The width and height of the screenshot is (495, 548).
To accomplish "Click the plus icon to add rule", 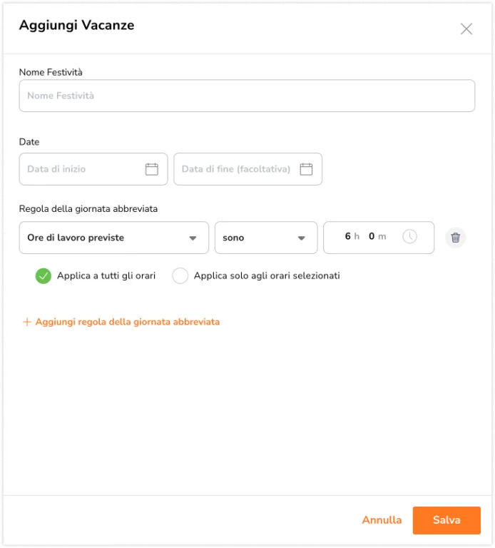I will (x=27, y=322).
